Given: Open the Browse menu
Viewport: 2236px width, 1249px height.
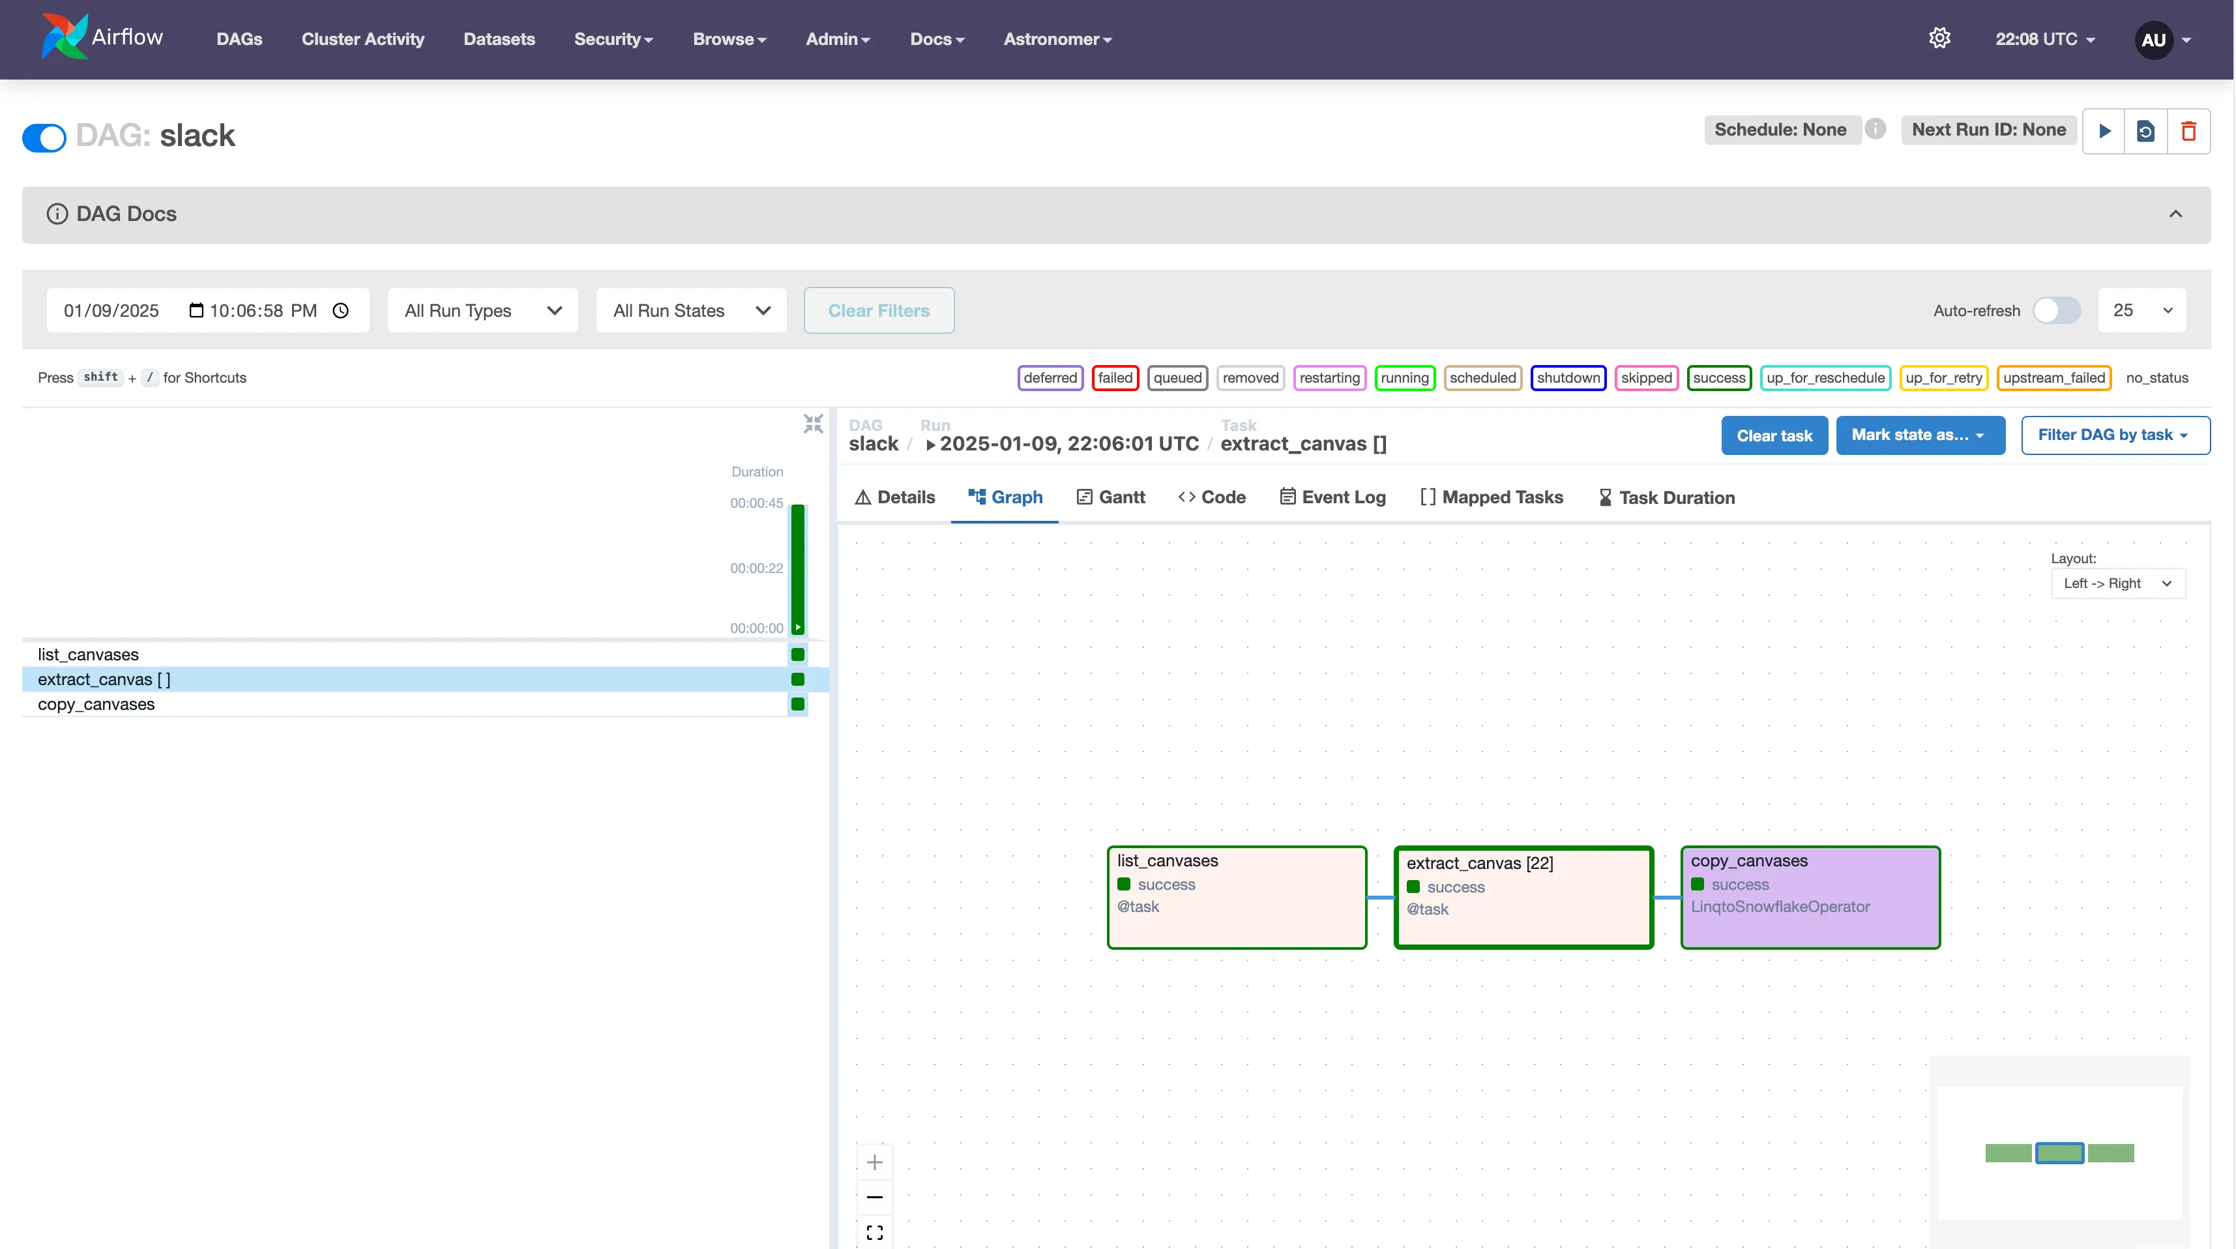Looking at the screenshot, I should 729,39.
